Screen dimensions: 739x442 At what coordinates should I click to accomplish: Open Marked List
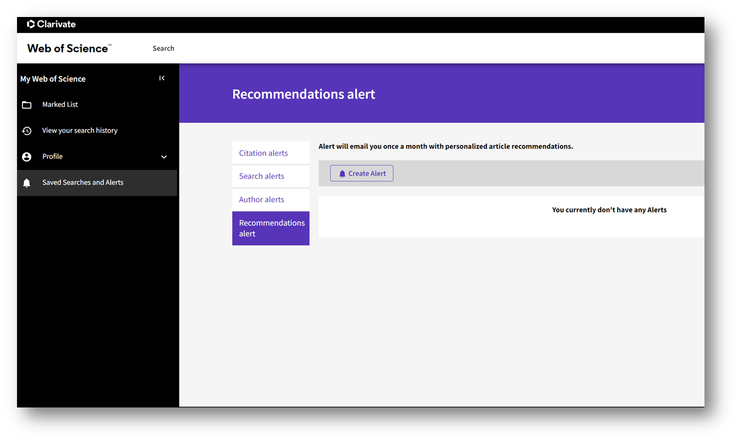tap(60, 105)
